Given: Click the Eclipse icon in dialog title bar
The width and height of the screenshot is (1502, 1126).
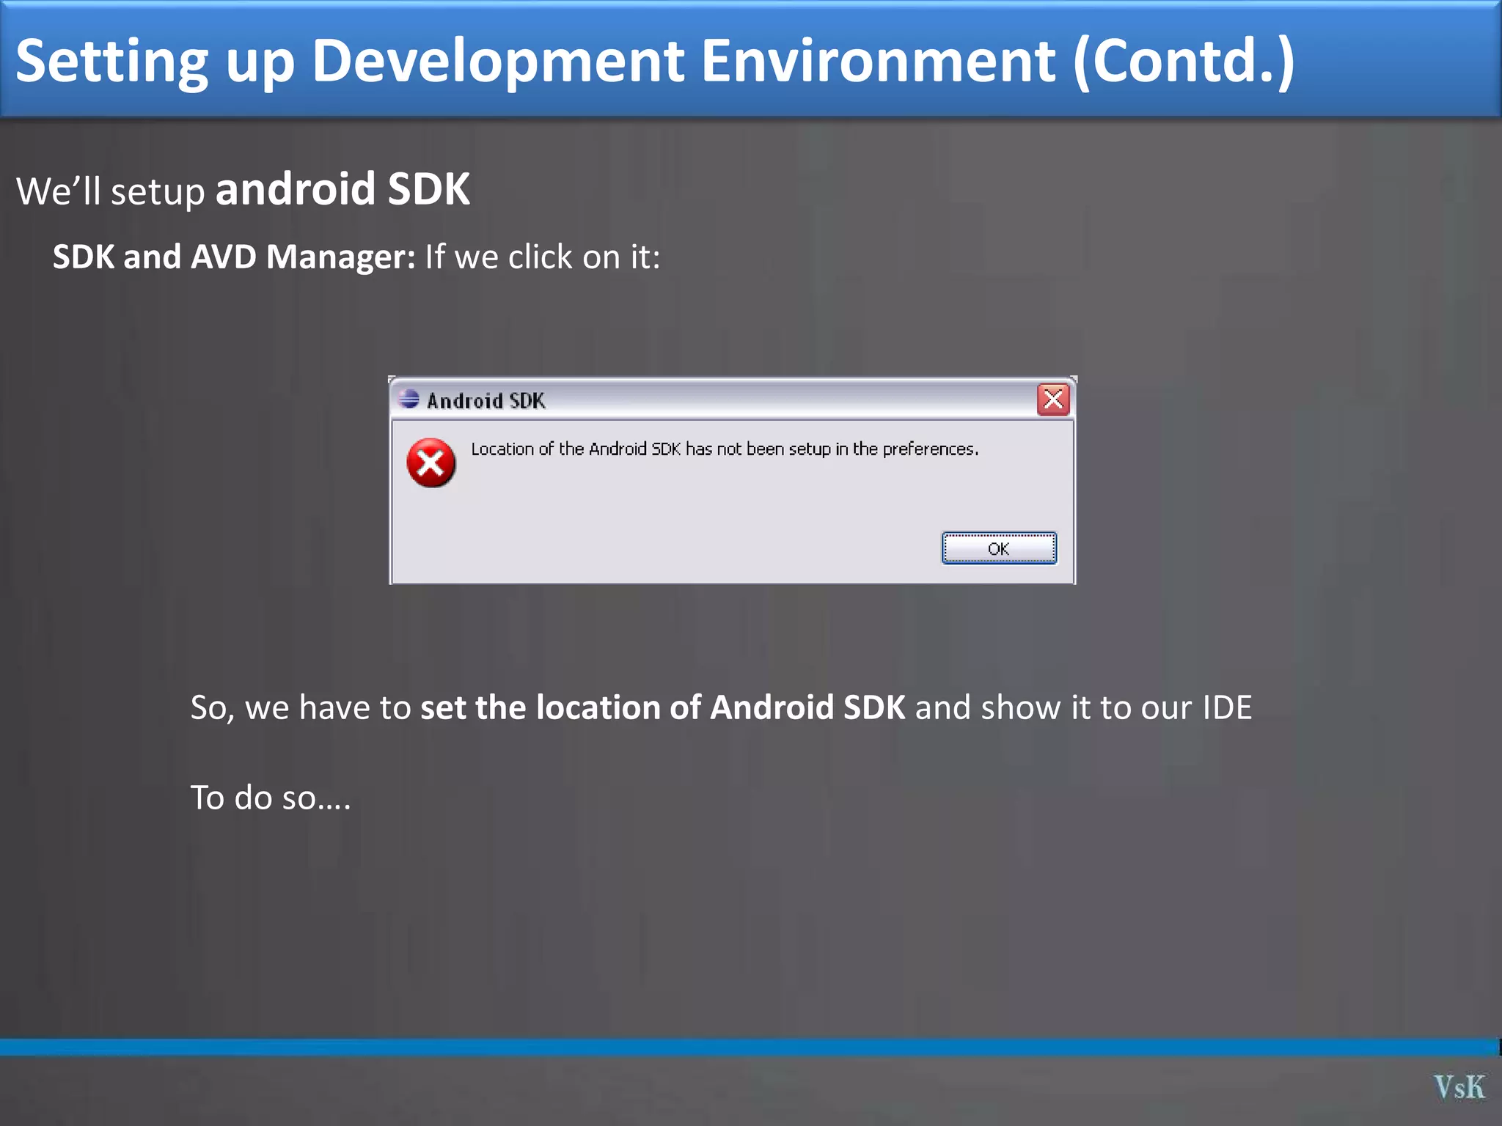Looking at the screenshot, I should (409, 400).
